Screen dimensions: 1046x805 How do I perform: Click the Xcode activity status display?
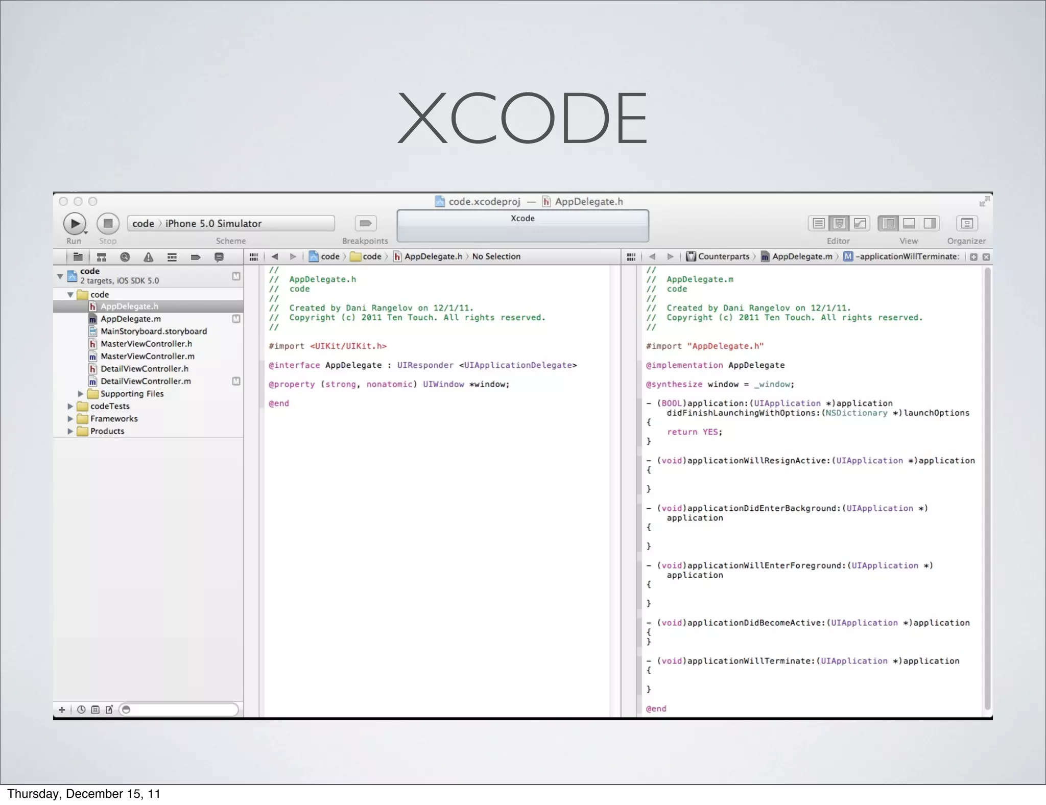pos(522,226)
